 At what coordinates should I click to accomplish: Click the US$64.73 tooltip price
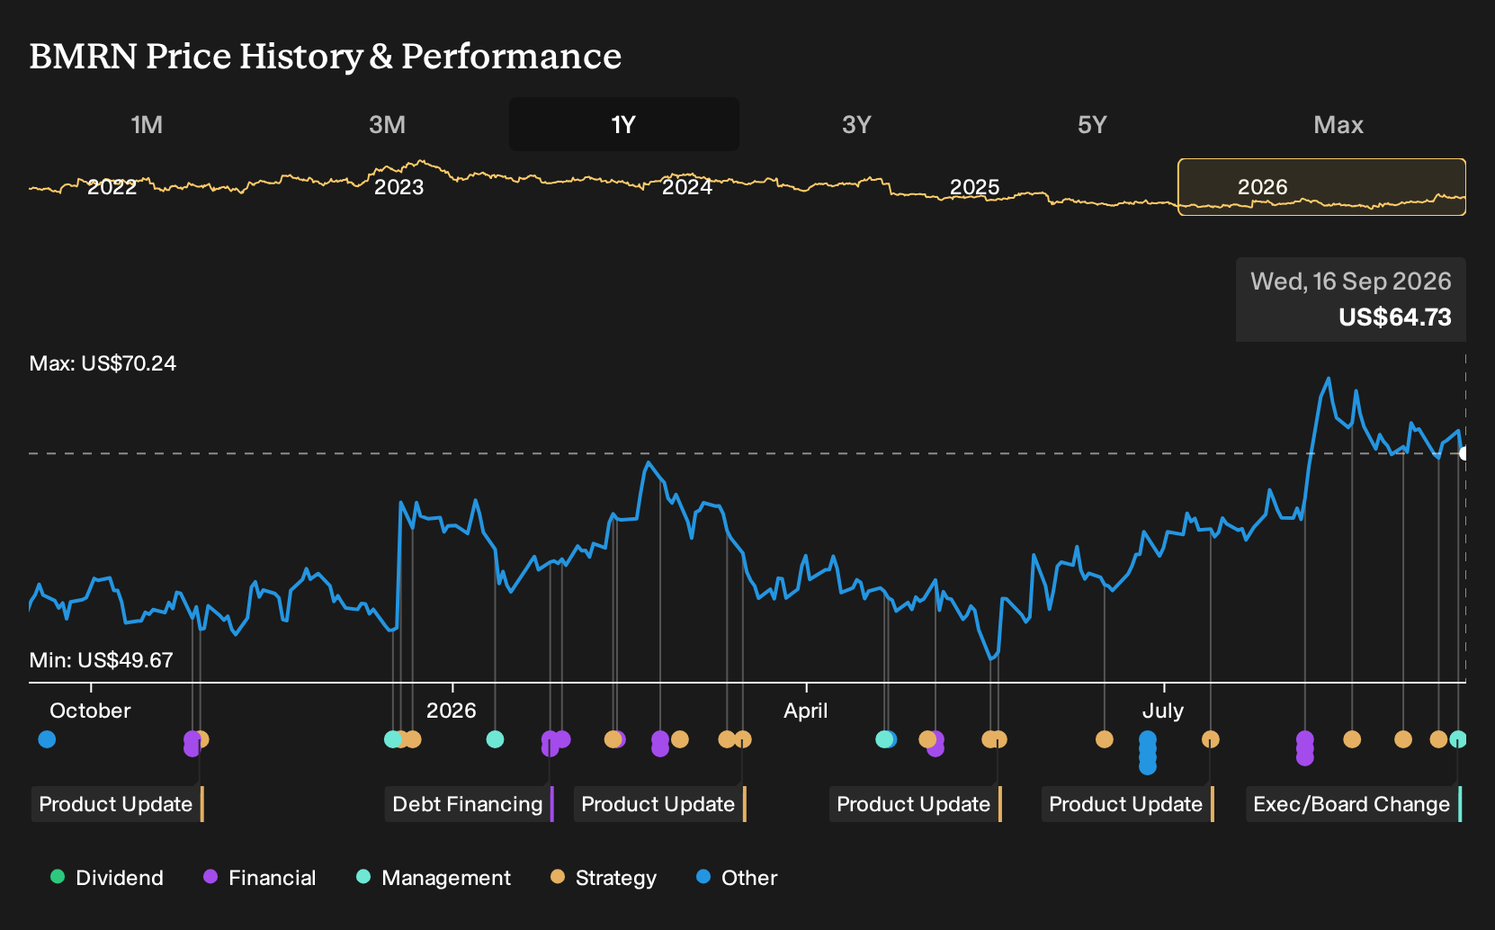1395,317
